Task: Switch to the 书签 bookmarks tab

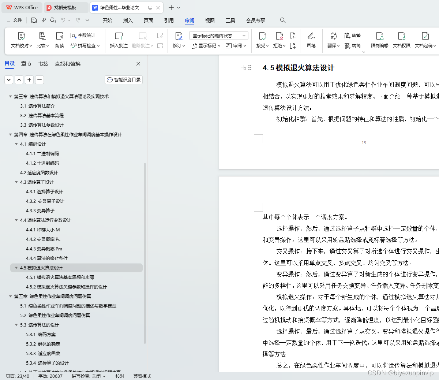Action: click(43, 64)
